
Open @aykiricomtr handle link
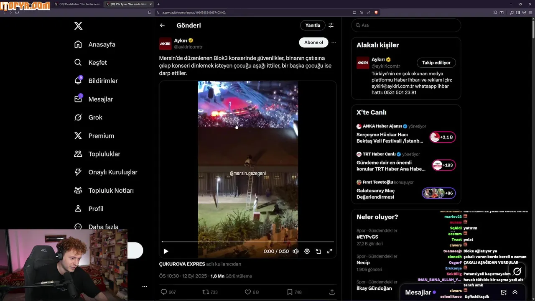pos(189,47)
